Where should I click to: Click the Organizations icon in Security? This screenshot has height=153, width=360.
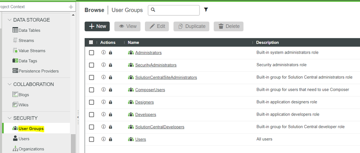pyautogui.click(x=15, y=149)
